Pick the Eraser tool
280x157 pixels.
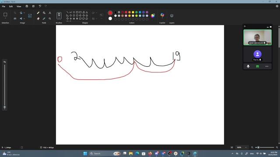point(38,18)
